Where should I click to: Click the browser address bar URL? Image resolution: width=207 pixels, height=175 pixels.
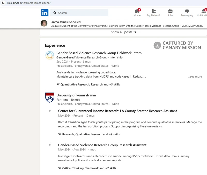(28, 3)
